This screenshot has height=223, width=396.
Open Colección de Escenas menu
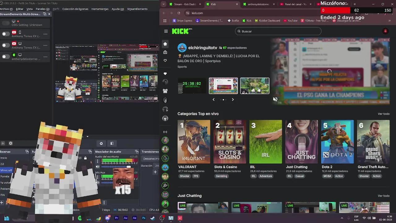75,9
